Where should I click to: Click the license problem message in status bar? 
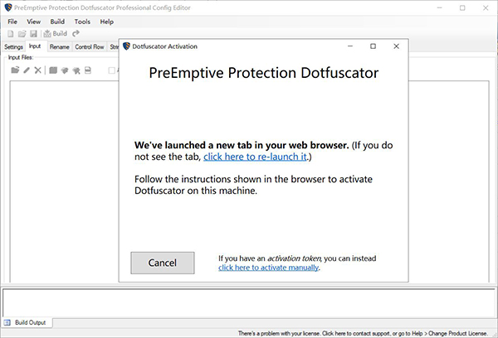point(363,333)
